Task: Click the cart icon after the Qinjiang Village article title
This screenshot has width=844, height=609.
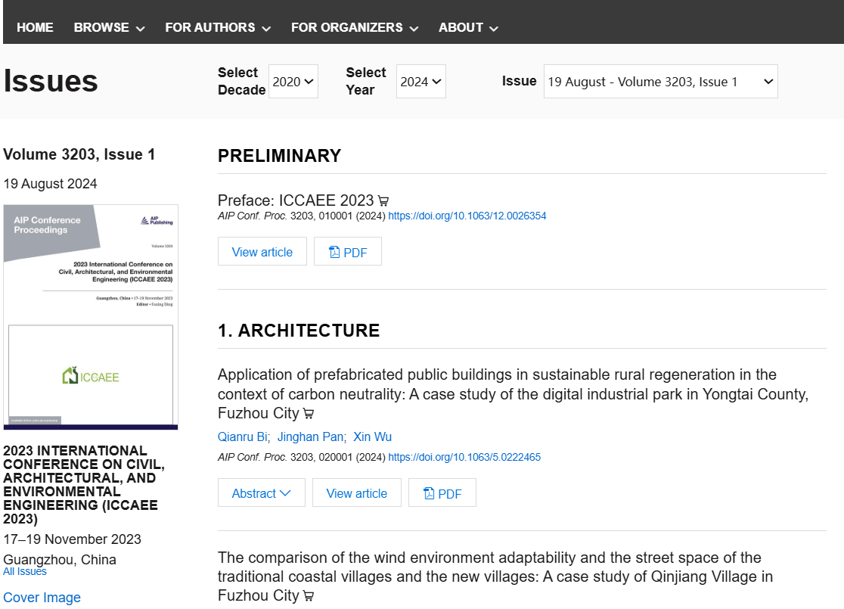Action: [309, 596]
